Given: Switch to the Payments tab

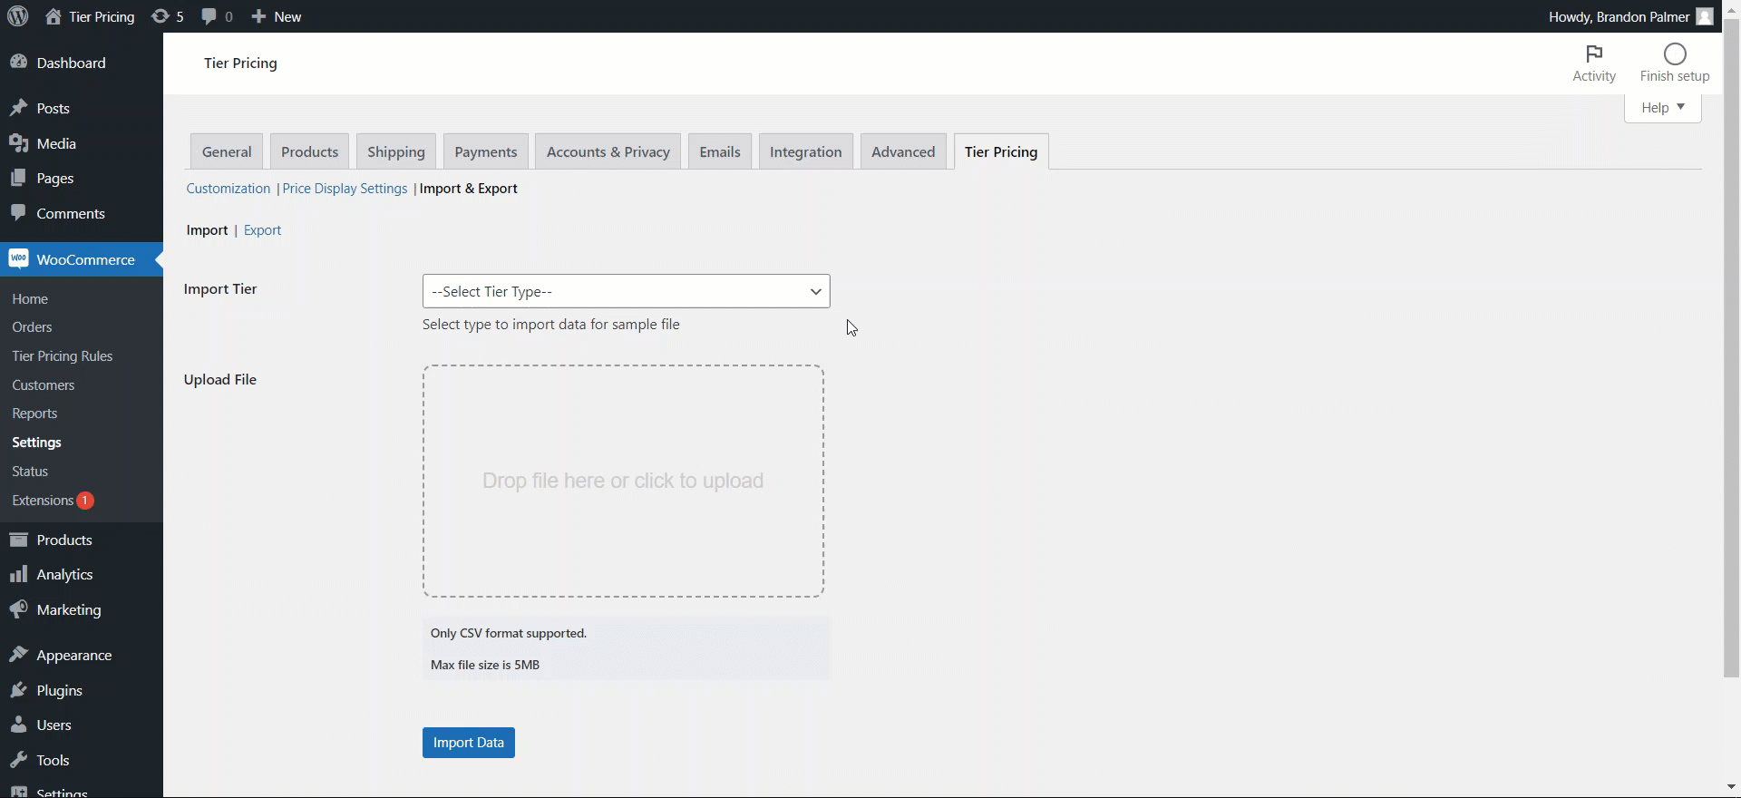Looking at the screenshot, I should point(486,151).
